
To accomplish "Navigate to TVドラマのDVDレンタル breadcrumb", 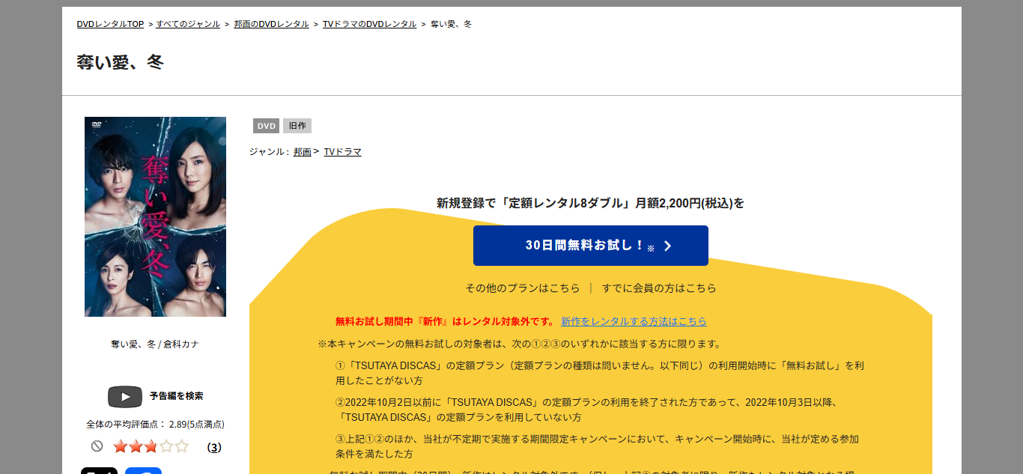I will click(x=369, y=24).
